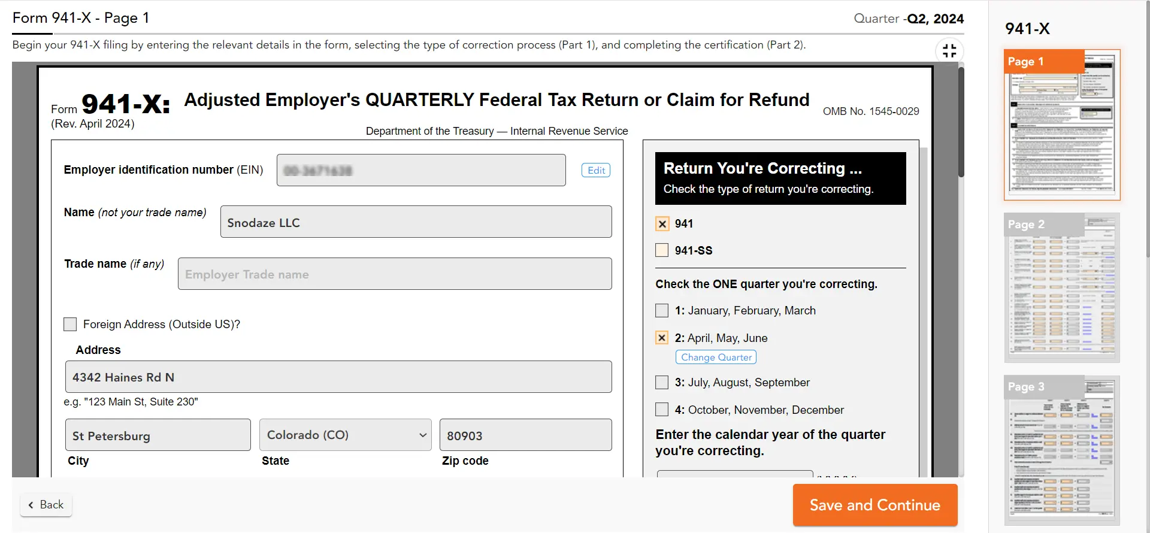Click the Back arrow button
This screenshot has width=1150, height=533.
(46, 505)
